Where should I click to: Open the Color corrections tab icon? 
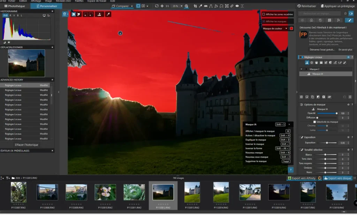pyautogui.click(x=311, y=20)
